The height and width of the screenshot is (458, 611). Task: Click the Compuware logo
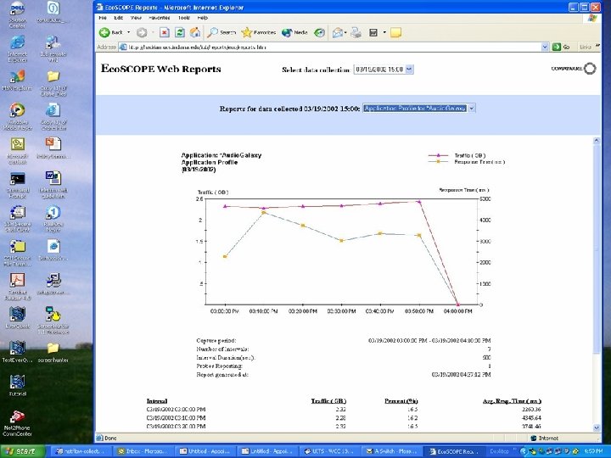click(574, 69)
